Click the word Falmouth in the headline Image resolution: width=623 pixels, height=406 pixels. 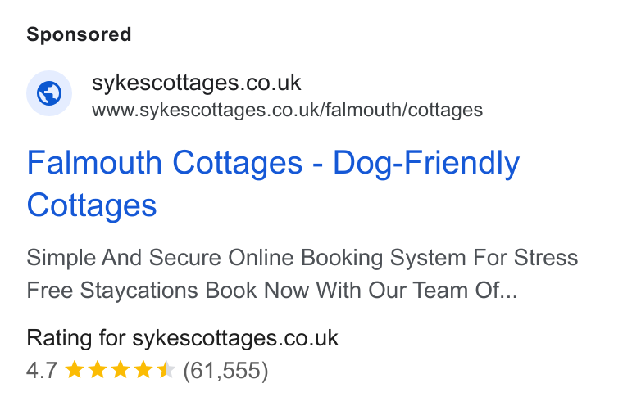coord(94,162)
